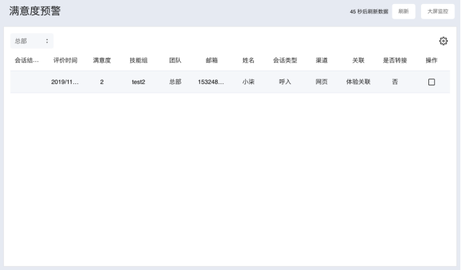The image size is (461, 270).
Task: Click the 满意度 column header
Action: [101, 61]
